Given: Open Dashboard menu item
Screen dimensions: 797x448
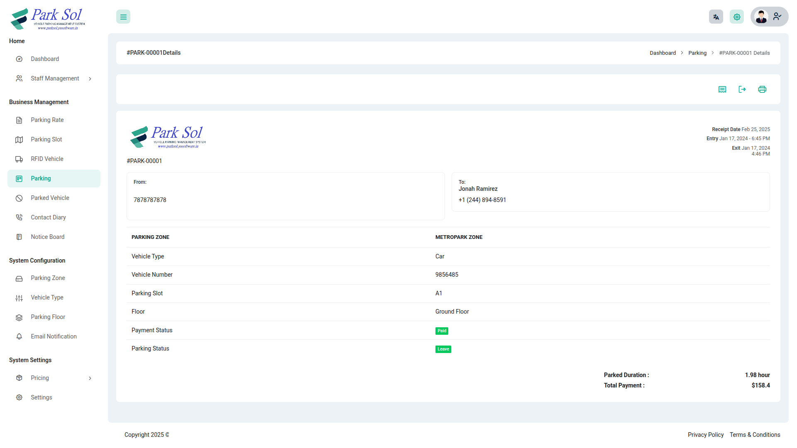Looking at the screenshot, I should (x=54, y=59).
